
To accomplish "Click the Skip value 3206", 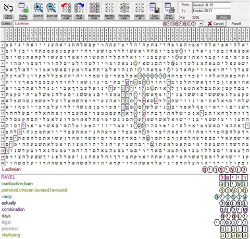I will click(195, 17).
